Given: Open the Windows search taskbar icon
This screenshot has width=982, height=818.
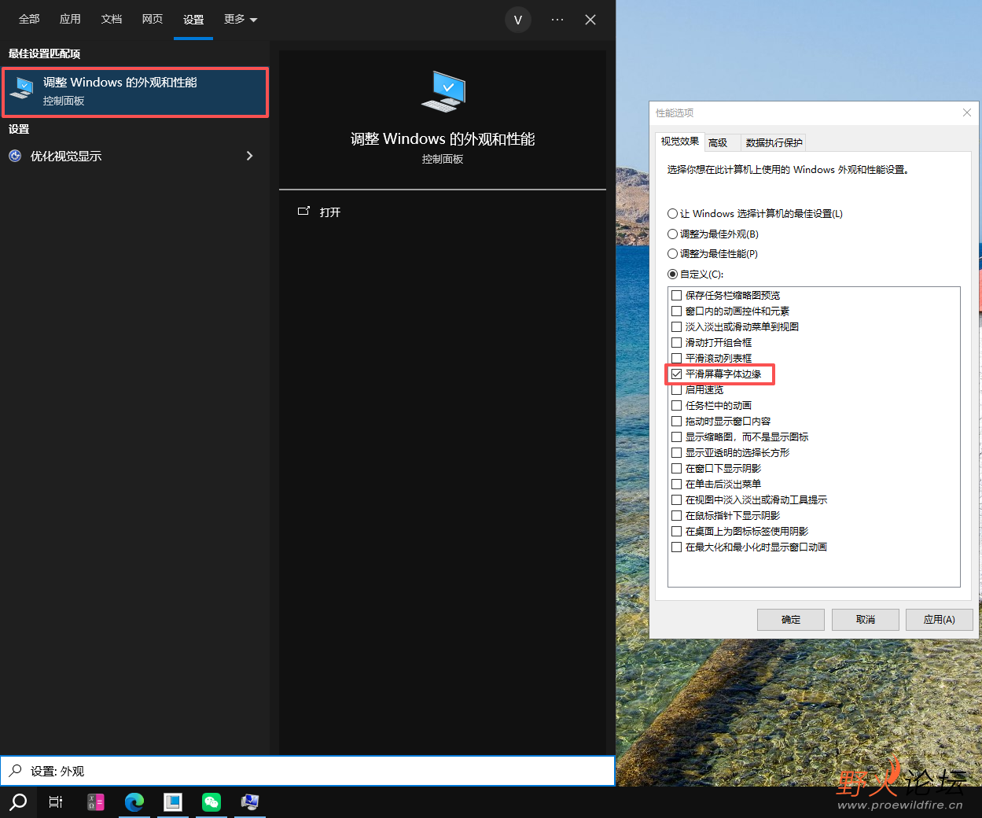Looking at the screenshot, I should tap(18, 802).
